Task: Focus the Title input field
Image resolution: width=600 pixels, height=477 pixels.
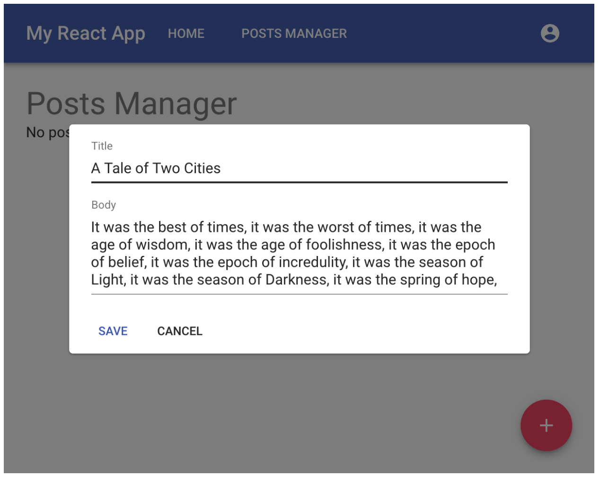Action: point(299,168)
